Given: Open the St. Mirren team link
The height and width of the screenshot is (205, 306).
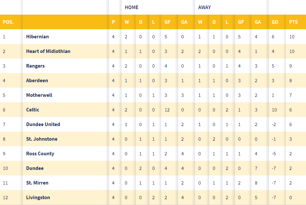Looking at the screenshot, I should pyautogui.click(x=37, y=183).
